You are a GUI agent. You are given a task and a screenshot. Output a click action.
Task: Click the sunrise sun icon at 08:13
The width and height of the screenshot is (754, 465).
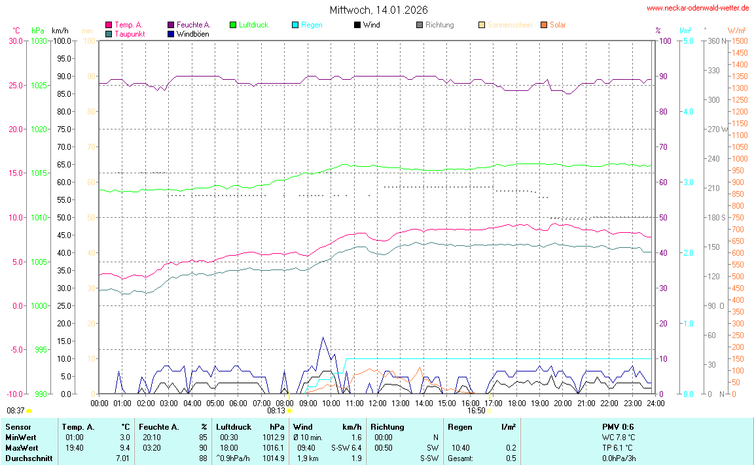tap(290, 411)
